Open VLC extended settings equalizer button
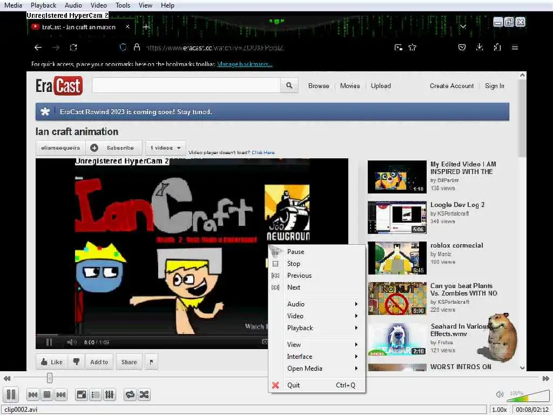Viewport: 553px width, 415px height. point(109,394)
